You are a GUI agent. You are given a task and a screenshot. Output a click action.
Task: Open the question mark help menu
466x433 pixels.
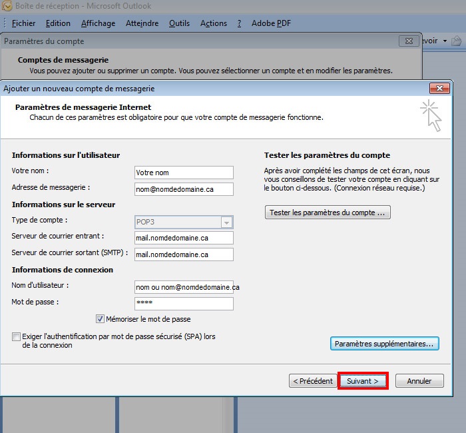pos(239,23)
